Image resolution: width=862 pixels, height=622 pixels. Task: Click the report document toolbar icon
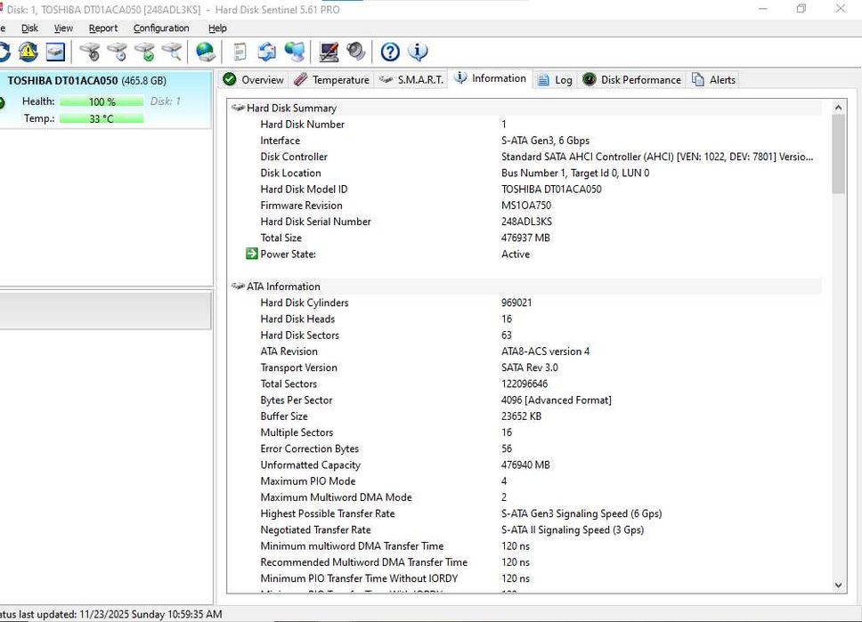[240, 52]
